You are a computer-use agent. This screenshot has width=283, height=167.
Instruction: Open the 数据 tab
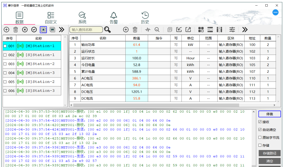click(x=19, y=18)
